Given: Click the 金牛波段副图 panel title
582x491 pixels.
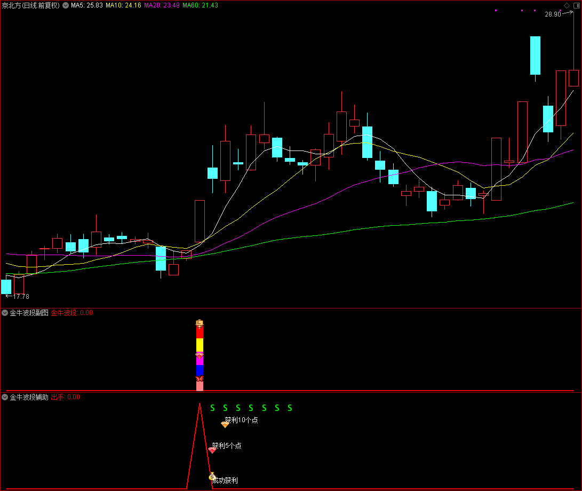Looking at the screenshot, I should pyautogui.click(x=29, y=313).
